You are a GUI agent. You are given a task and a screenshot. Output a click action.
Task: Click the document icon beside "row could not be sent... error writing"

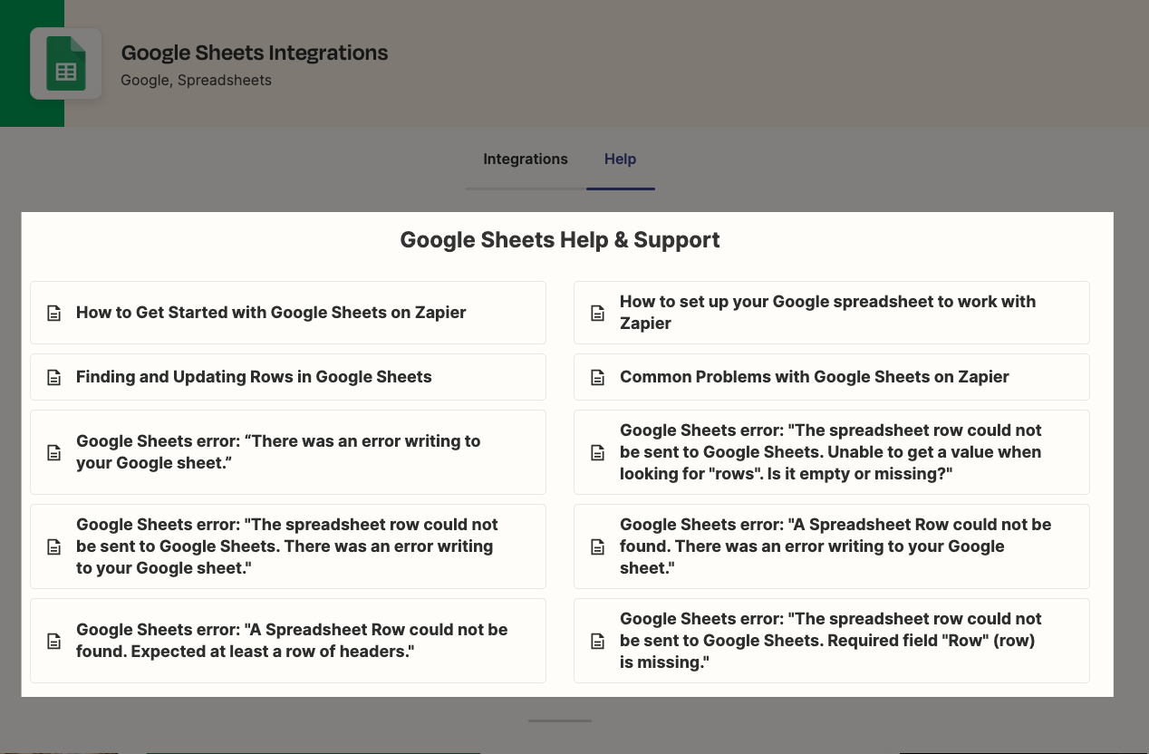tap(54, 547)
